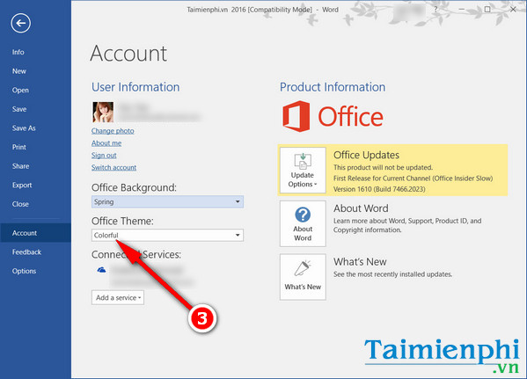Open Share in the sidebar
The image size is (527, 379).
coord(21,166)
